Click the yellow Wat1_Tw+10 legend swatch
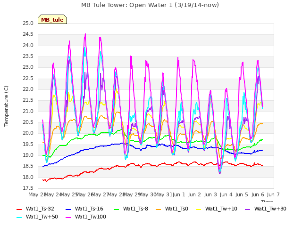The width and height of the screenshot is (302, 226). 198,209
